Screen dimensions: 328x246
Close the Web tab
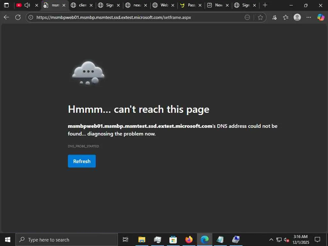[173, 5]
